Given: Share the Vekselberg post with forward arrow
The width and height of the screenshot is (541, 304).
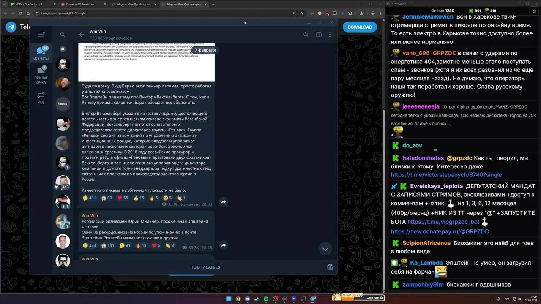Looking at the screenshot, I should pyautogui.click(x=224, y=202).
